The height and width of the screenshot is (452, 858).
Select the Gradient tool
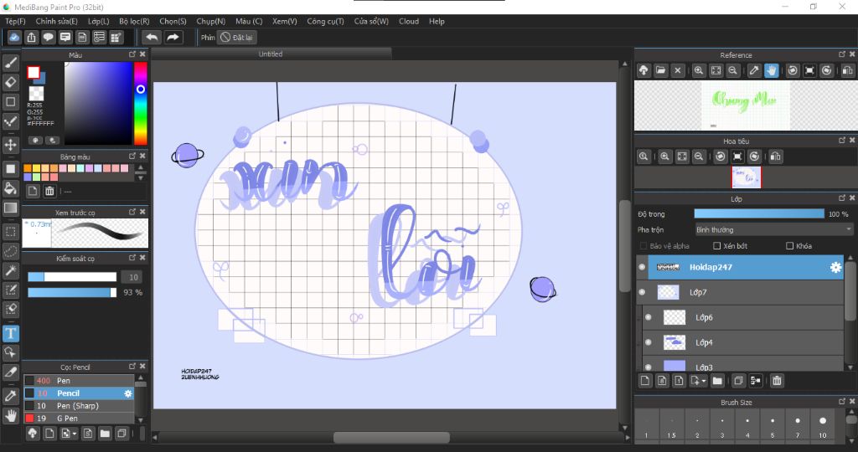[10, 208]
